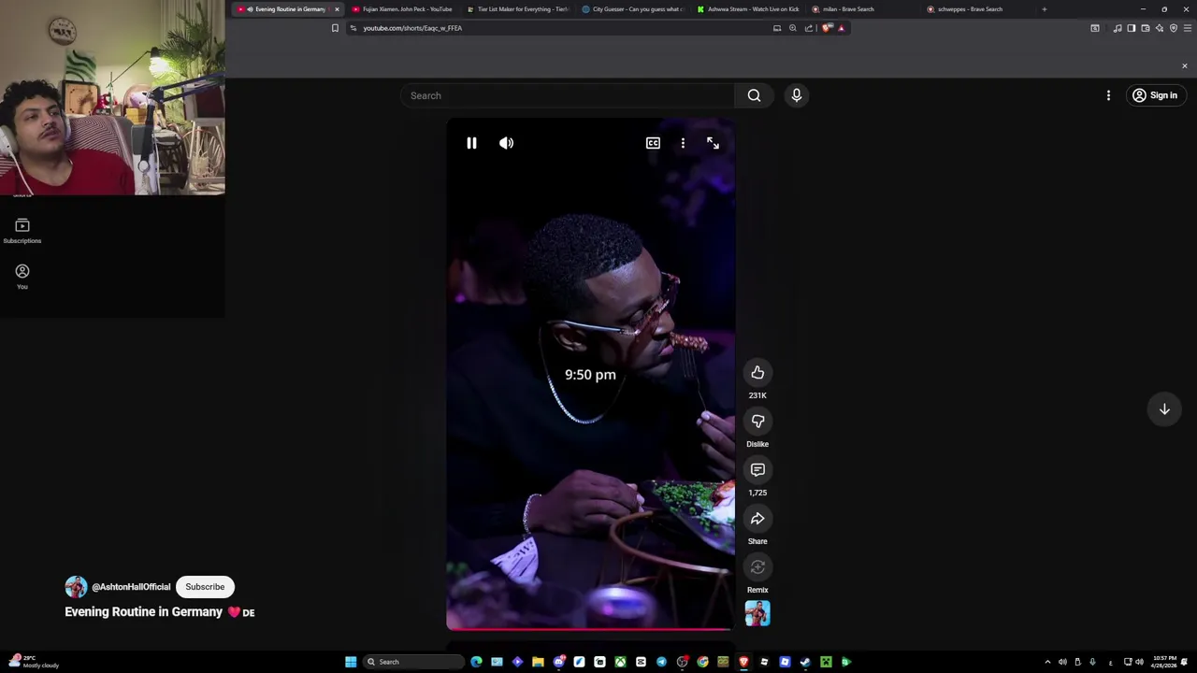Open the Windows Start menu

pos(351,662)
